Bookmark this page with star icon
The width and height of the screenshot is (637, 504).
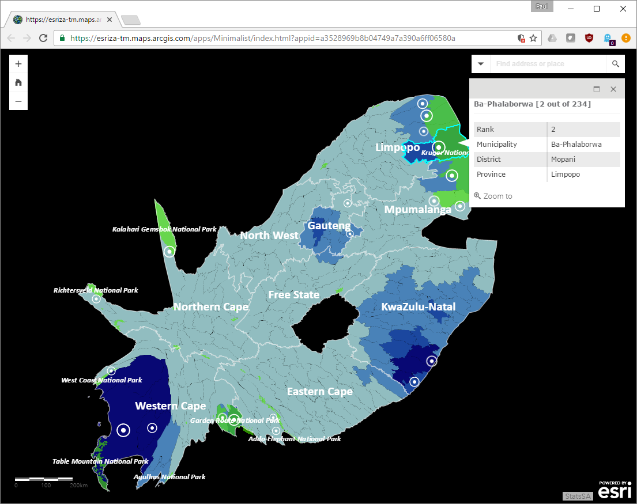[533, 38]
